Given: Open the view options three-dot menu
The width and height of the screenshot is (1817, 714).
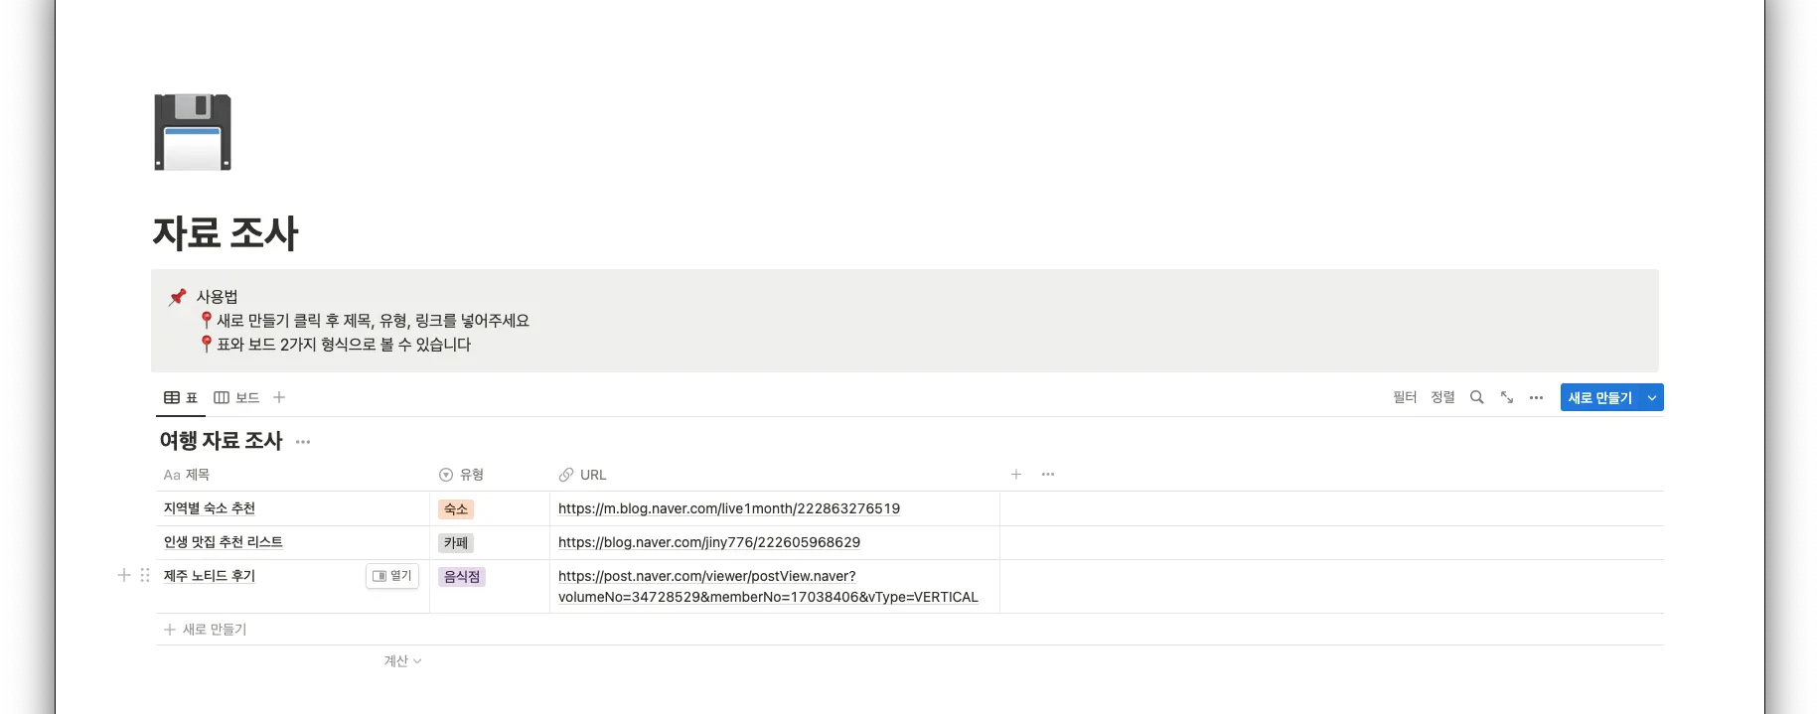Looking at the screenshot, I should pyautogui.click(x=1536, y=397).
